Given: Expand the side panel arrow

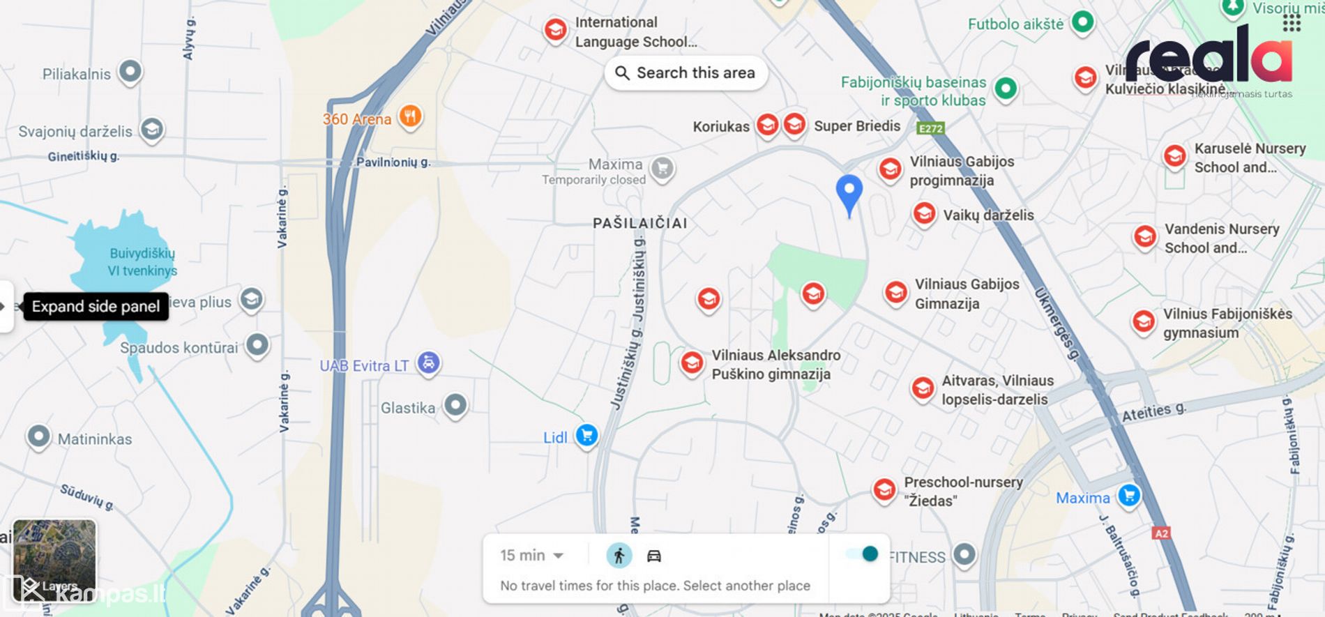Looking at the screenshot, I should (4, 306).
